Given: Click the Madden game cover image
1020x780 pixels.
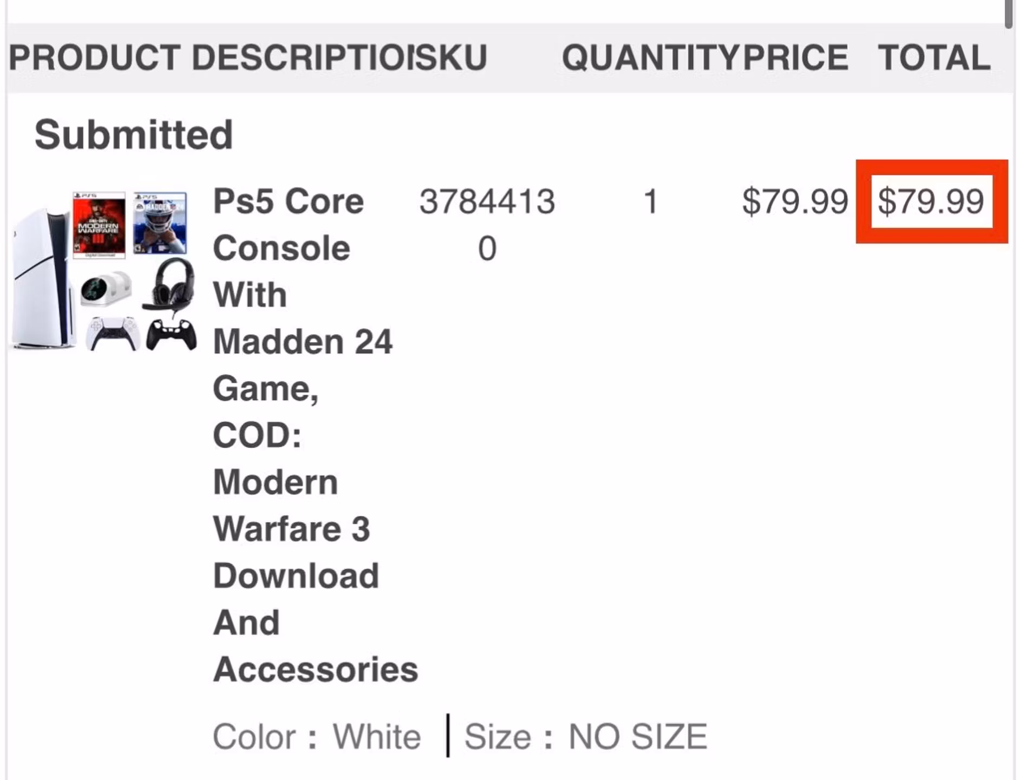Looking at the screenshot, I should click(x=160, y=223).
